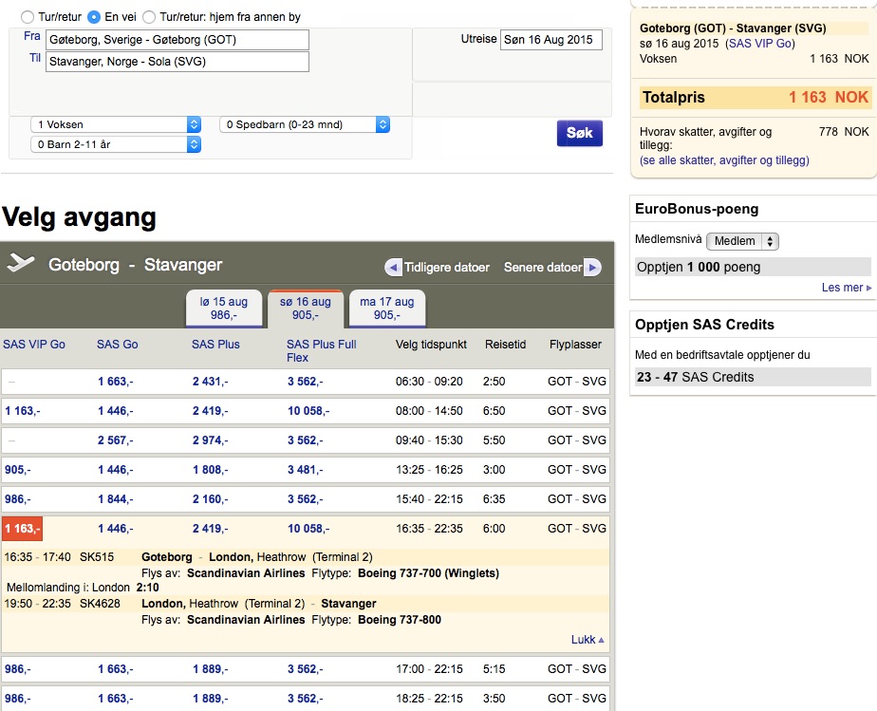Open the Spedbarn (0-23 mnd) dropdown
877x711 pixels.
click(305, 124)
